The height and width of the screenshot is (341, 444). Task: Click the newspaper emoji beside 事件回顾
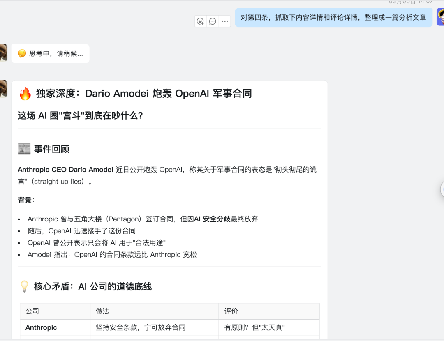(x=24, y=149)
